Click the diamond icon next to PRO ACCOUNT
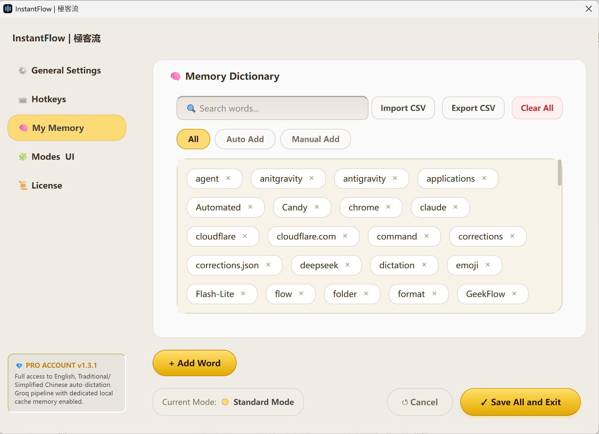 19,365
